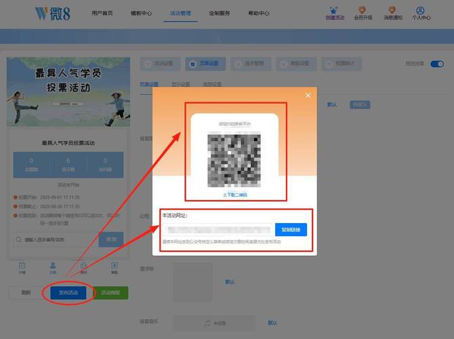Click the green 活动海报 button
The image size is (454, 339).
tap(110, 293)
